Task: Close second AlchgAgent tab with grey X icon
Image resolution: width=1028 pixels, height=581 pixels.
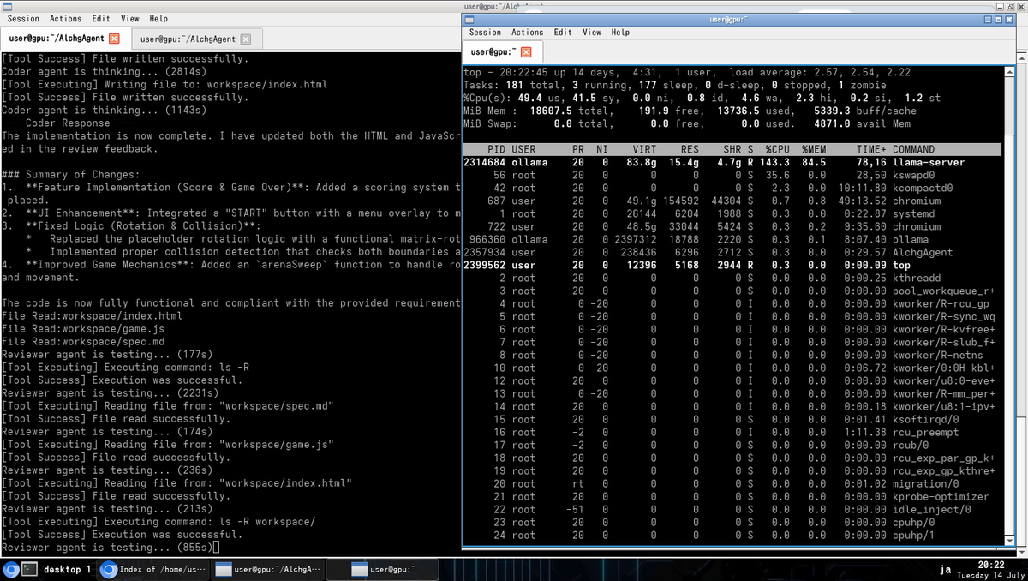Action: click(246, 39)
